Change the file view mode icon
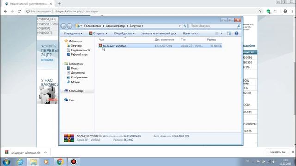296x166 pixels. pos(217,33)
